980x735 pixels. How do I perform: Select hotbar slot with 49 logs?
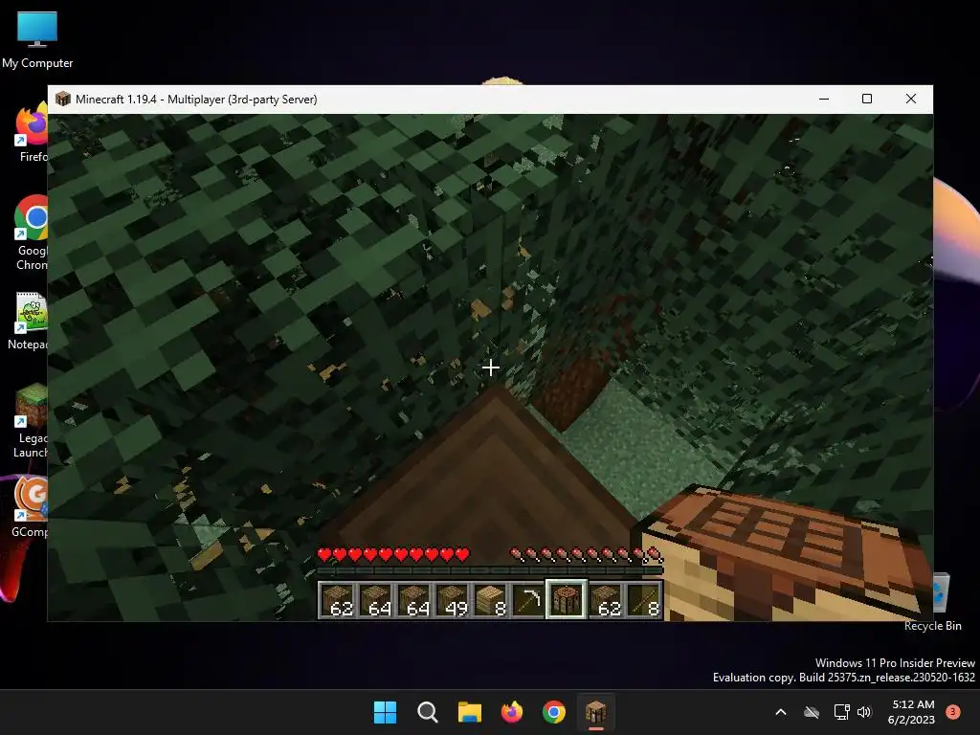tap(453, 599)
